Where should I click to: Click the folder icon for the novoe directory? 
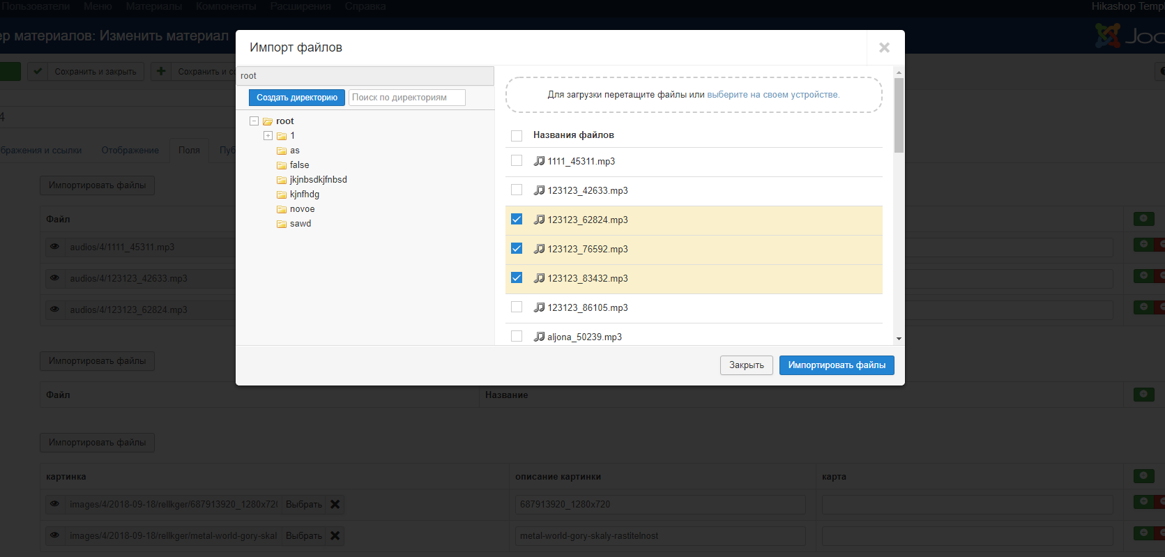pos(282,209)
